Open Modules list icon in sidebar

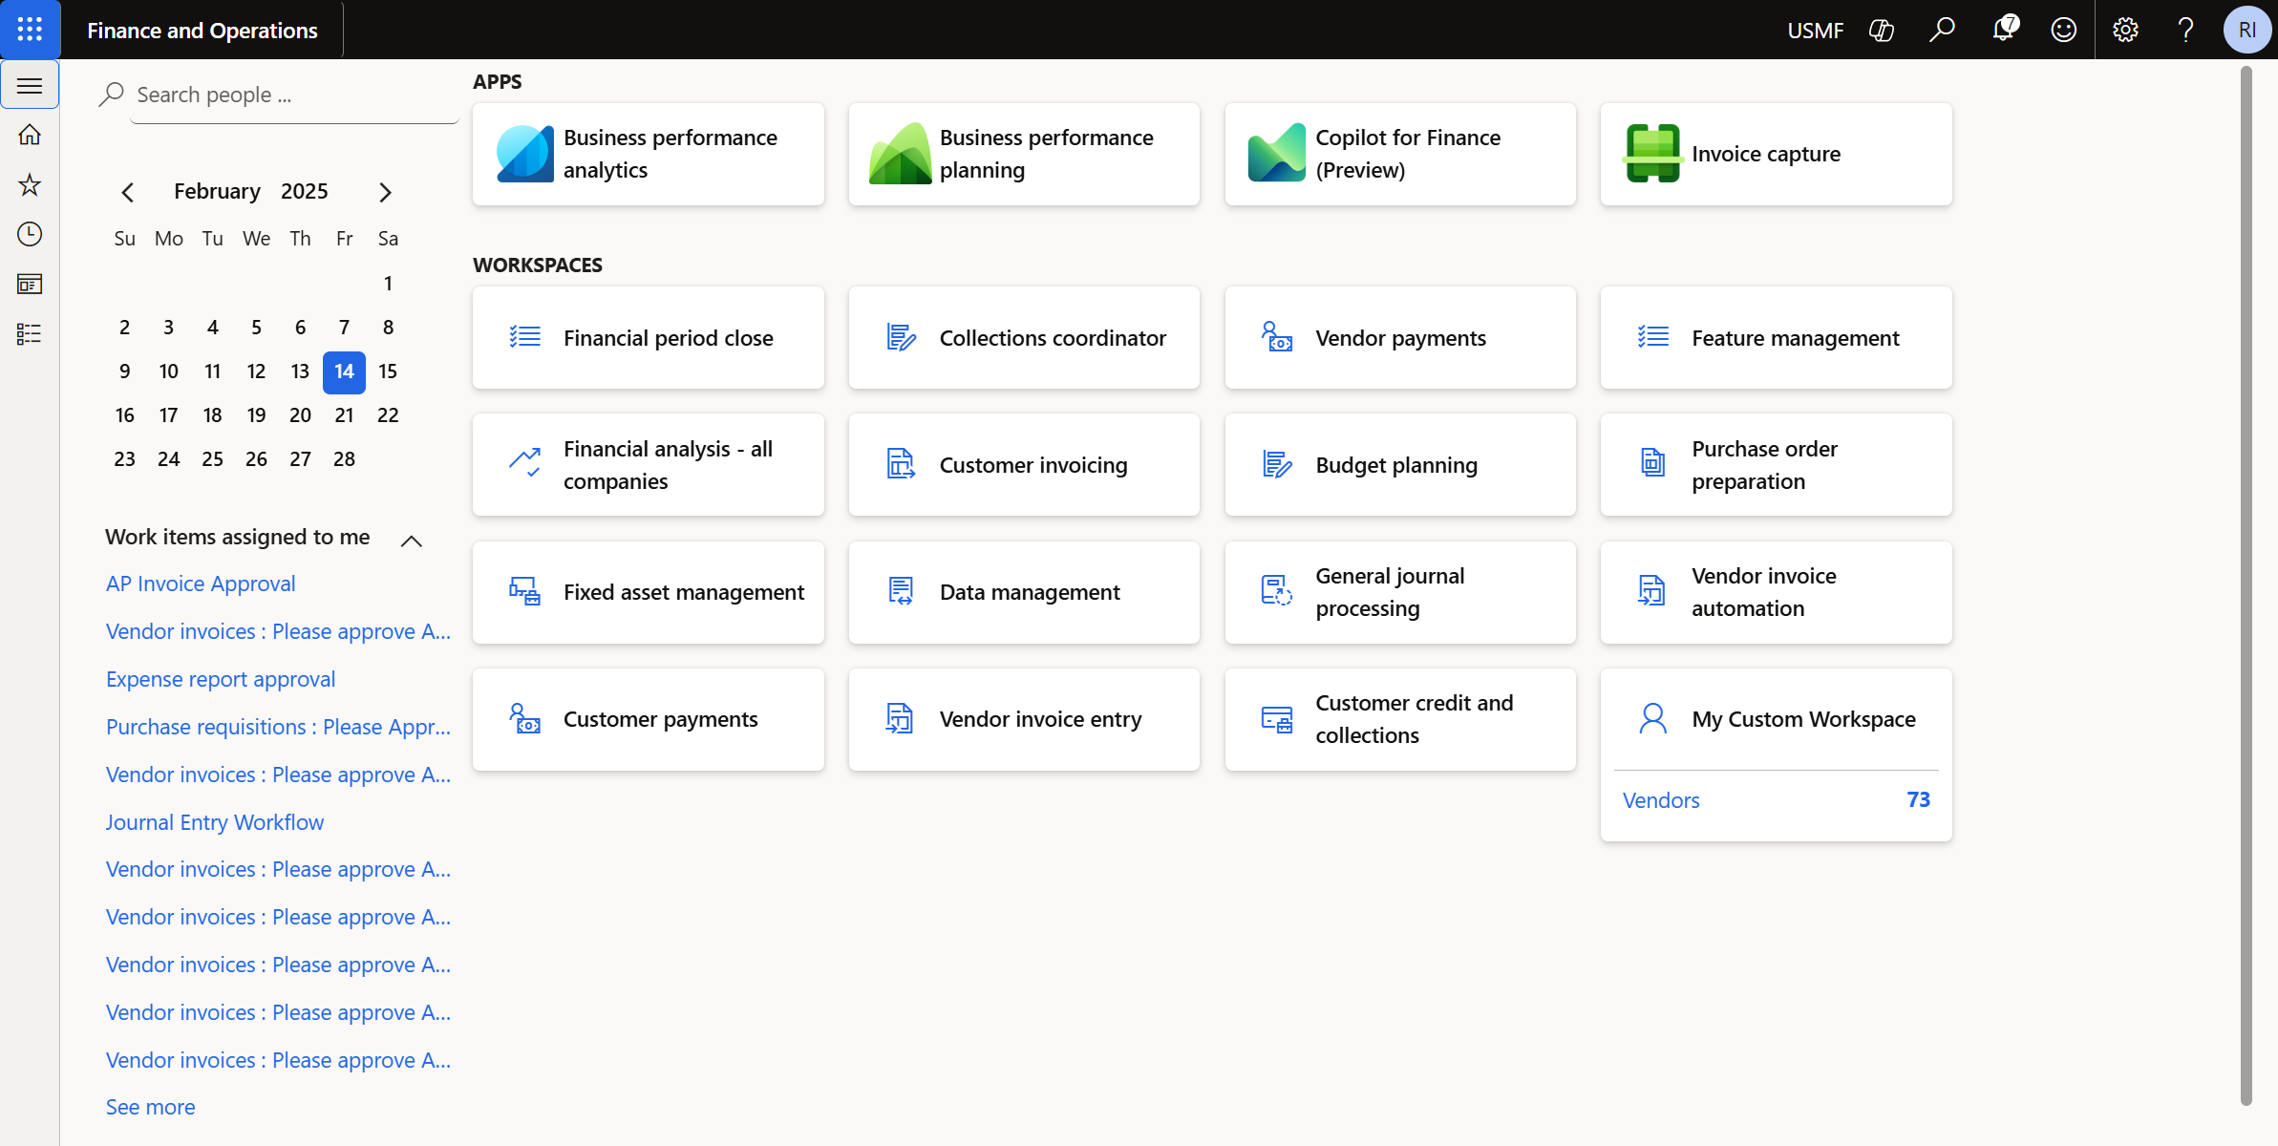pos(30,333)
